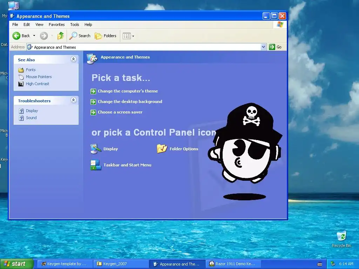Click the greyed Forward arrow icon
This screenshot has width=359, height=269.
click(44, 36)
